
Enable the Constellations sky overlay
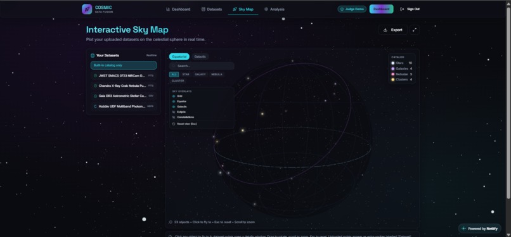183,117
